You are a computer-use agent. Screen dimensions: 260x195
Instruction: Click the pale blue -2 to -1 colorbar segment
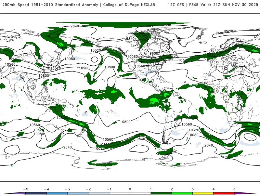tap(99, 193)
